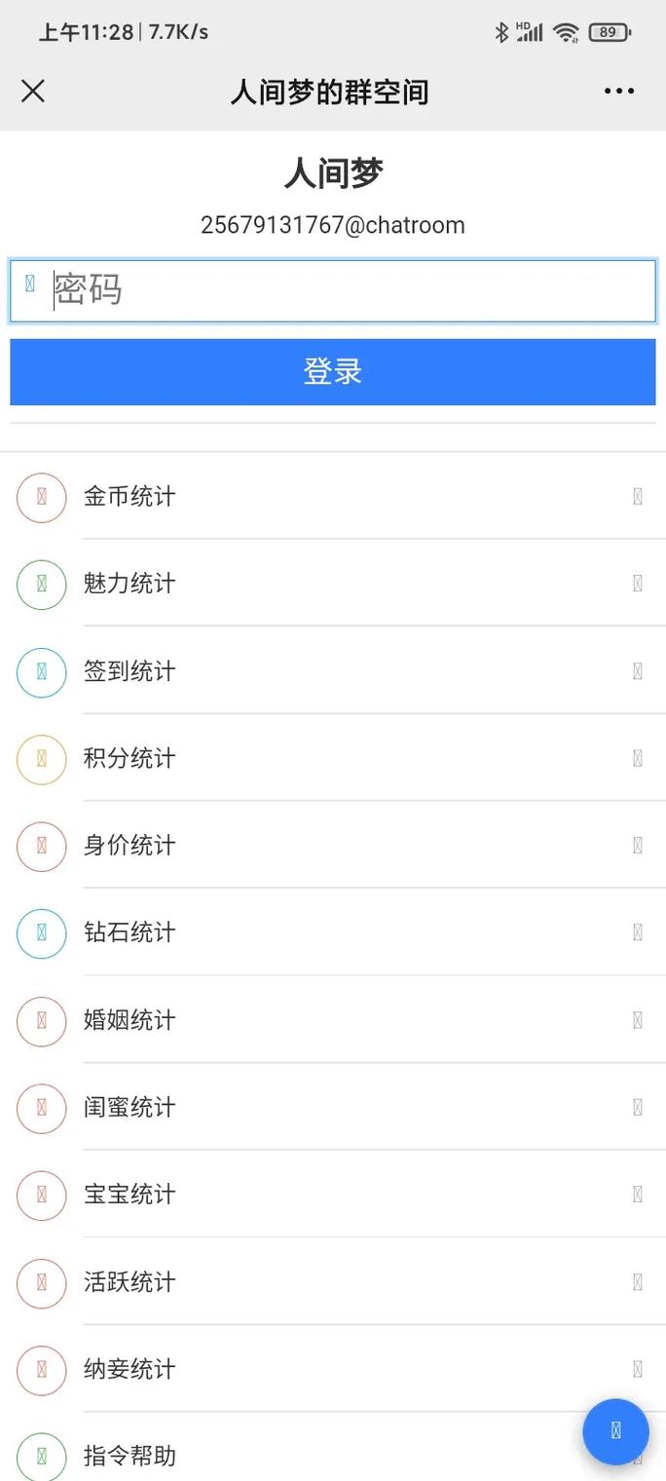Open the three-dot more options menu
Image resolution: width=666 pixels, height=1481 pixels.
pos(619,92)
